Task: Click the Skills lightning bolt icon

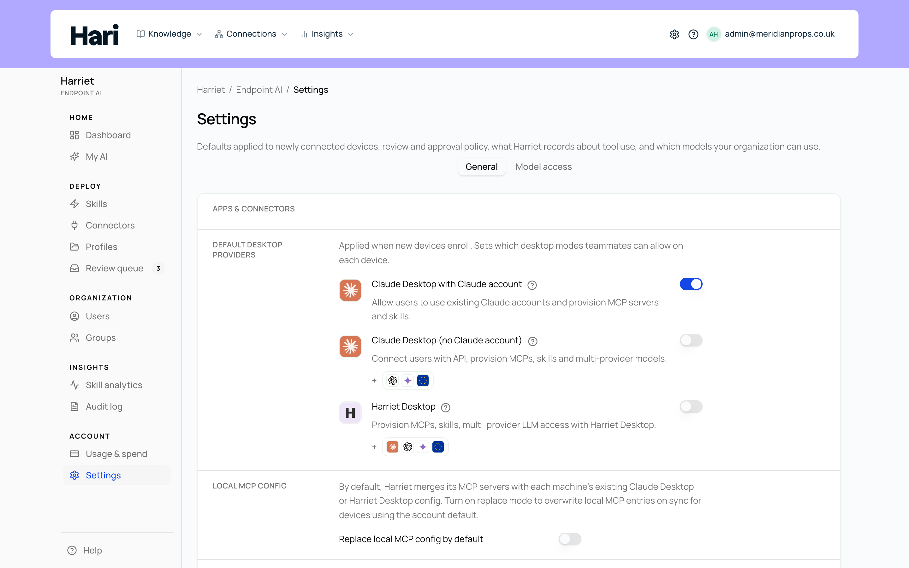Action: click(74, 204)
